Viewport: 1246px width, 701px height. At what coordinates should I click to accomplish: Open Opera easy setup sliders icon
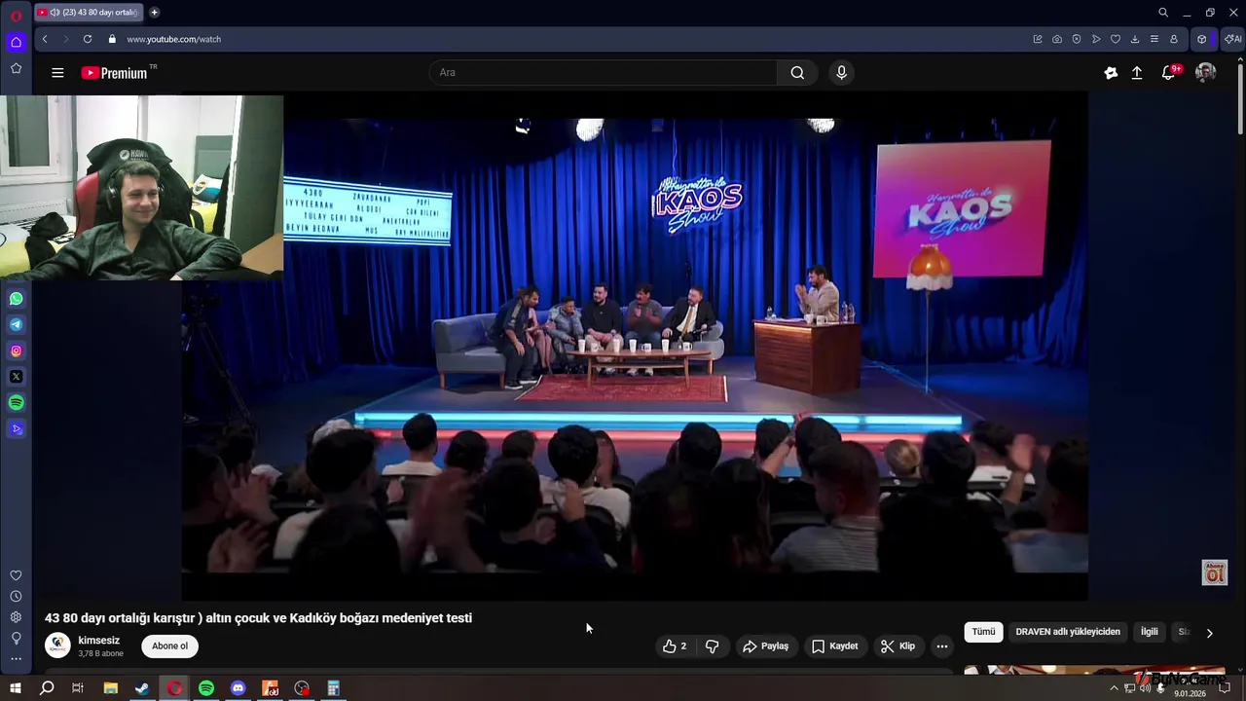tap(1154, 39)
